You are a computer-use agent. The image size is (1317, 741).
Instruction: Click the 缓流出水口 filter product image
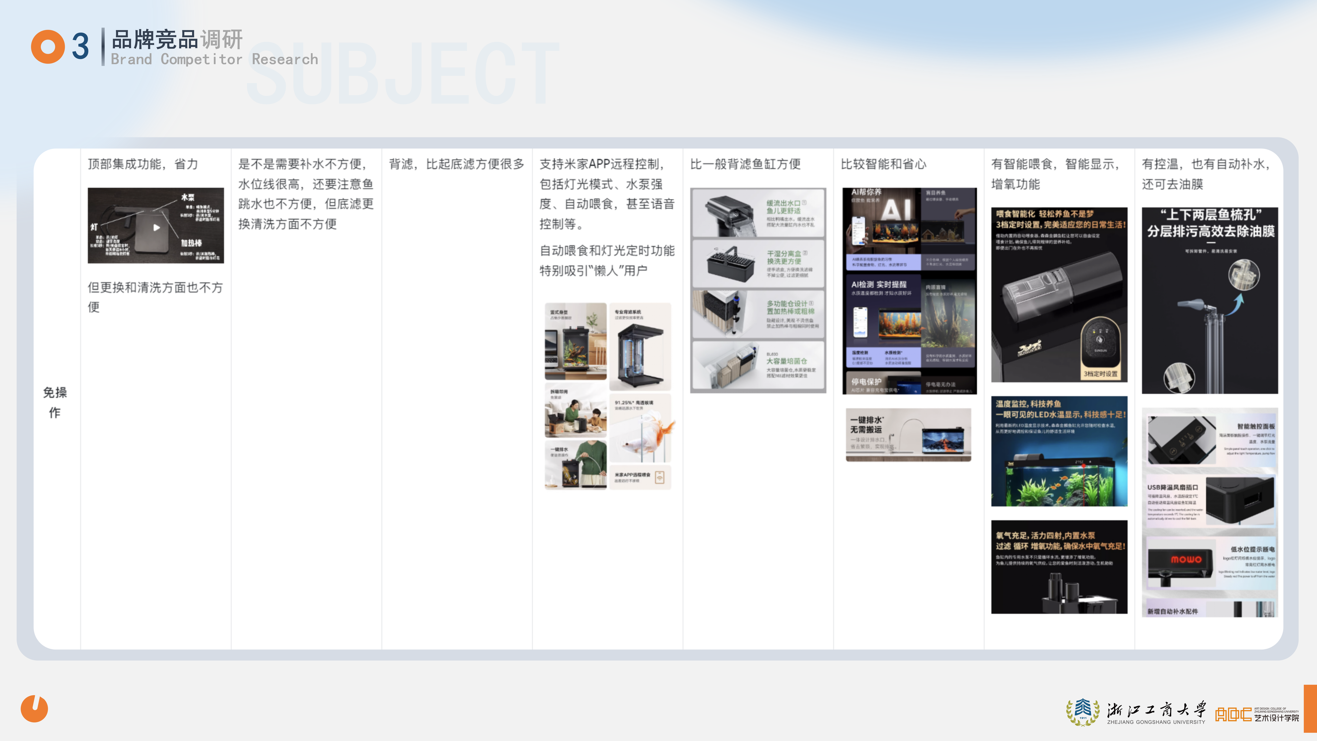758,213
